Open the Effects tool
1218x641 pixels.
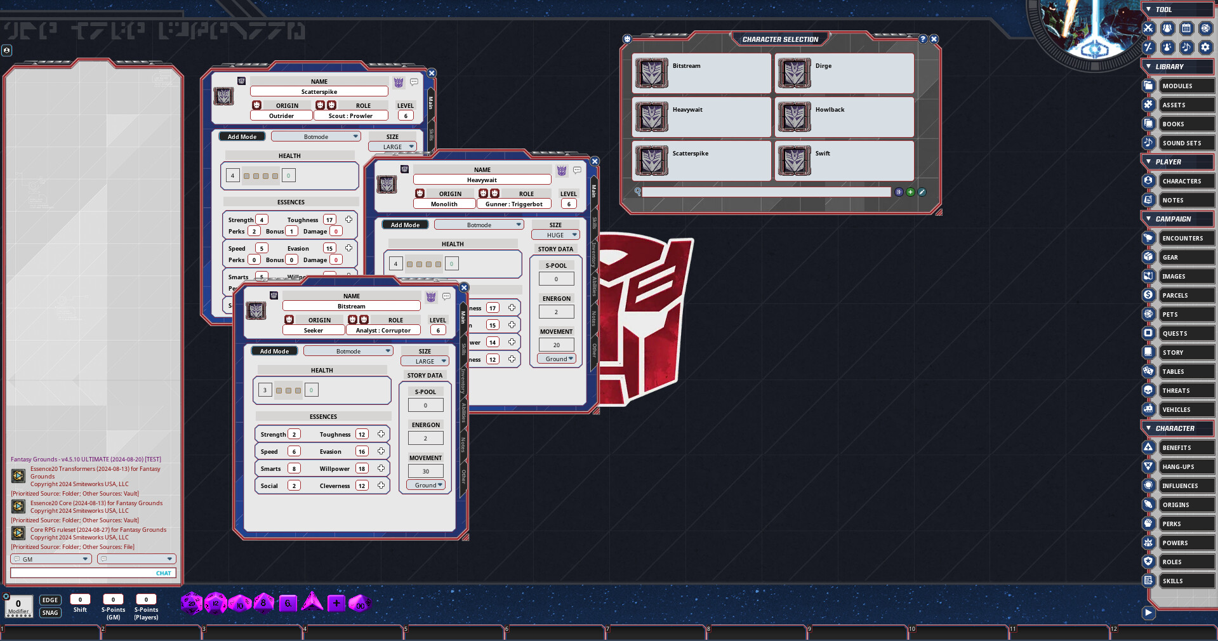1148,48
